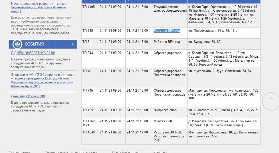Open the С ДНЕМ ЭНЕРГЕТИКА 2019! link
The image size is (279, 153).
[33, 53]
